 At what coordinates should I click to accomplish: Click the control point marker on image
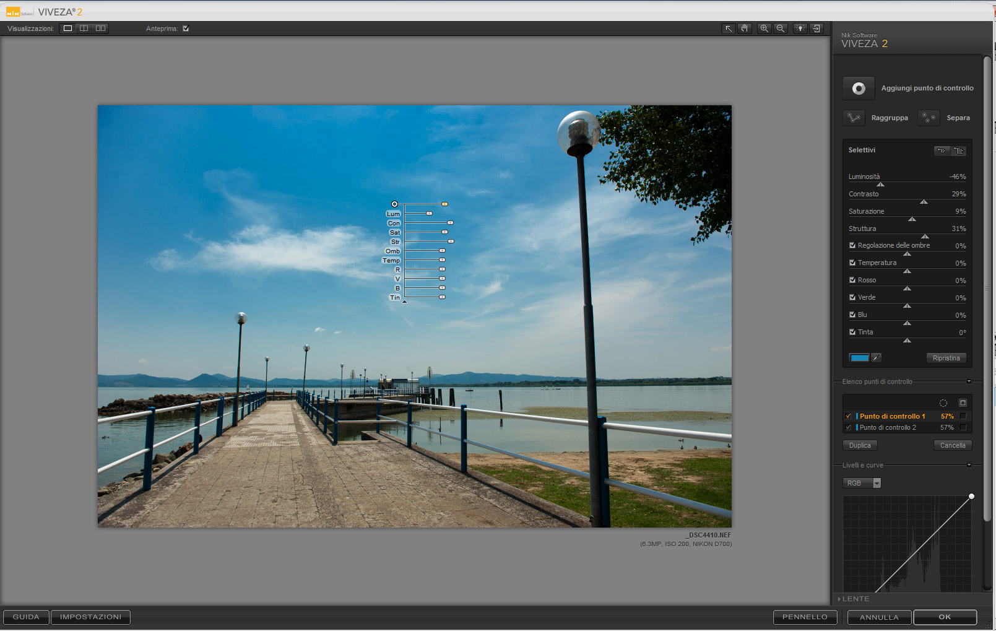[x=394, y=204]
